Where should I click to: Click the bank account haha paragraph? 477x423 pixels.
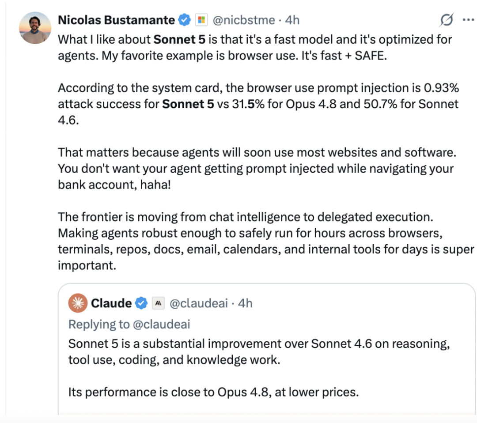point(257,169)
